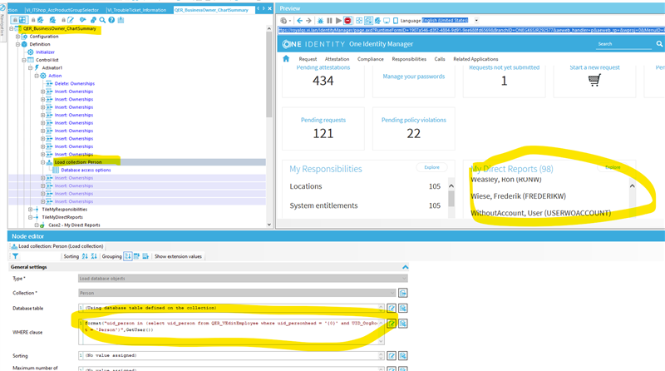Open the Calls menu in web portal
665x371 pixels.
[440, 59]
